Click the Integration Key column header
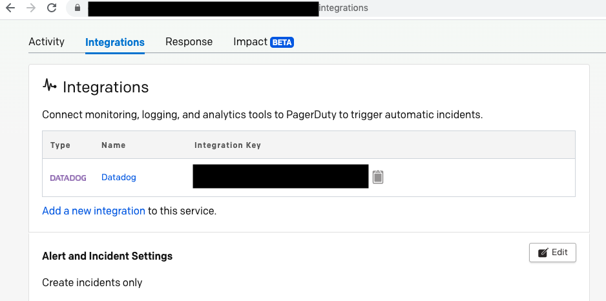The height and width of the screenshot is (301, 606). (227, 145)
